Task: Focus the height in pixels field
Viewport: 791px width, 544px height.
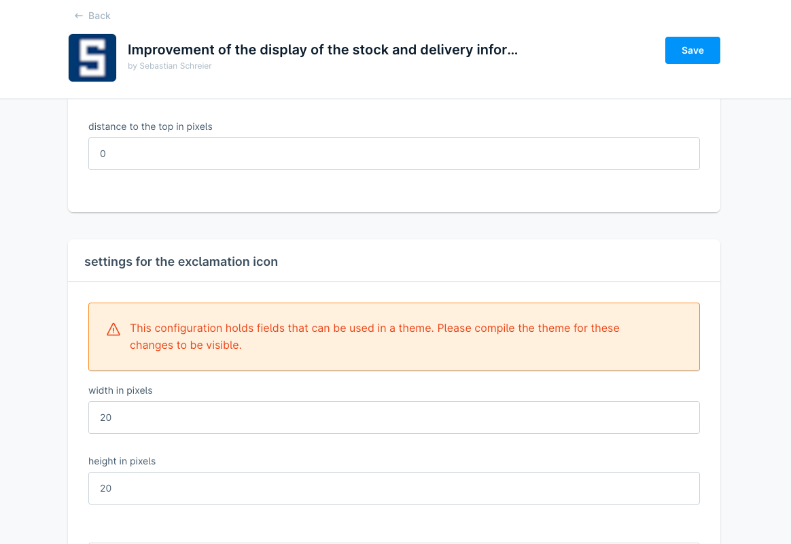Action: (x=394, y=488)
